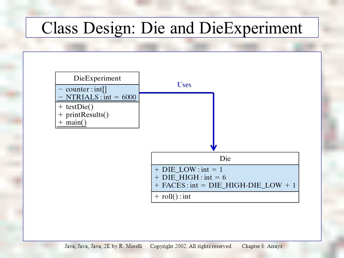344x258 pixels.
Task: Click the footer text 'Java, Java, Java, 2E by R. Morelli'
Action: point(103,246)
